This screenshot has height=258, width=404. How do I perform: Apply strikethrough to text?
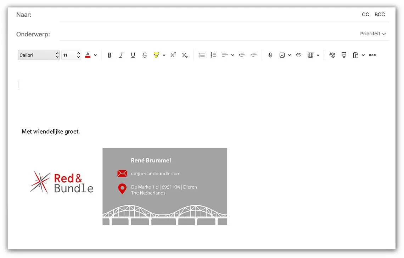(x=145, y=55)
